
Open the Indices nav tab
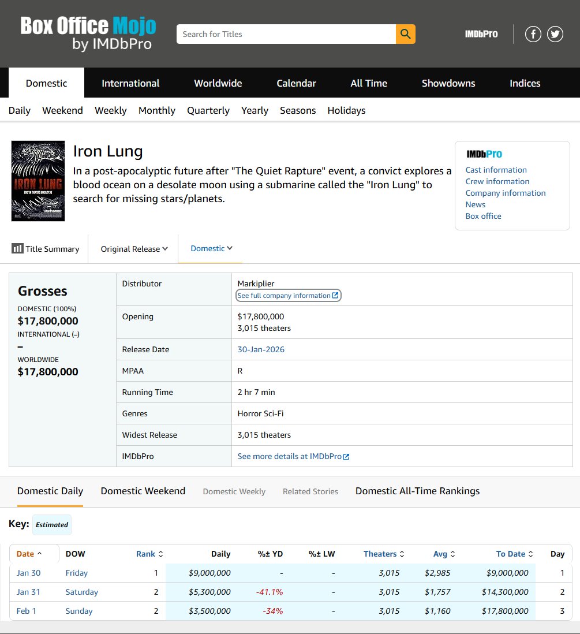[525, 83]
